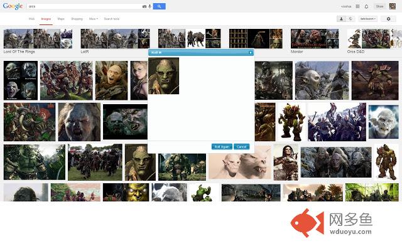Open the screaming bald orc thumbnail

click(112, 80)
